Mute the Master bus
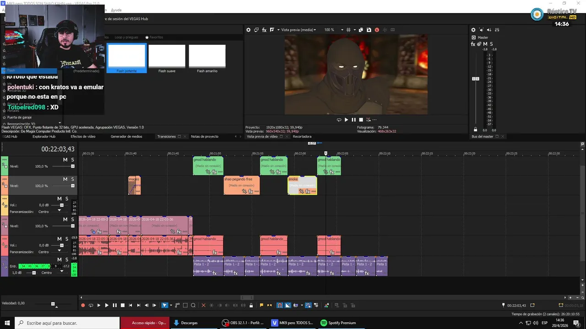 tap(485, 44)
